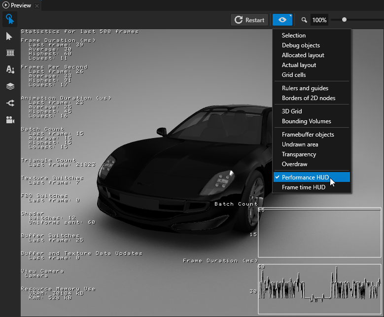This screenshot has width=384, height=317.
Task: Select Debug objects menu entry
Action: pos(301,45)
